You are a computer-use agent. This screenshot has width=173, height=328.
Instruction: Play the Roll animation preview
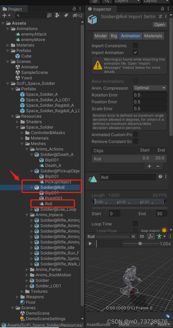(90, 244)
